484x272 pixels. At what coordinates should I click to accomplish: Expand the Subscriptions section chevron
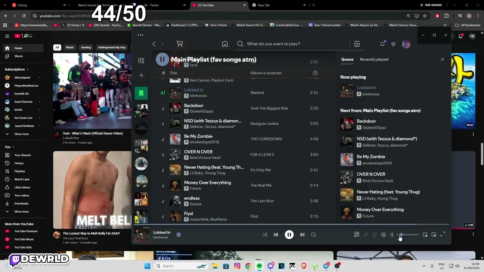tap(28, 70)
